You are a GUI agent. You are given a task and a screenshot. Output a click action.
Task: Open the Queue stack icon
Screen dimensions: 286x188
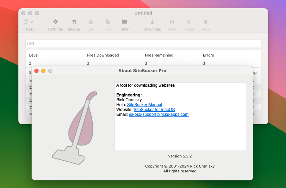pyautogui.click(x=74, y=22)
